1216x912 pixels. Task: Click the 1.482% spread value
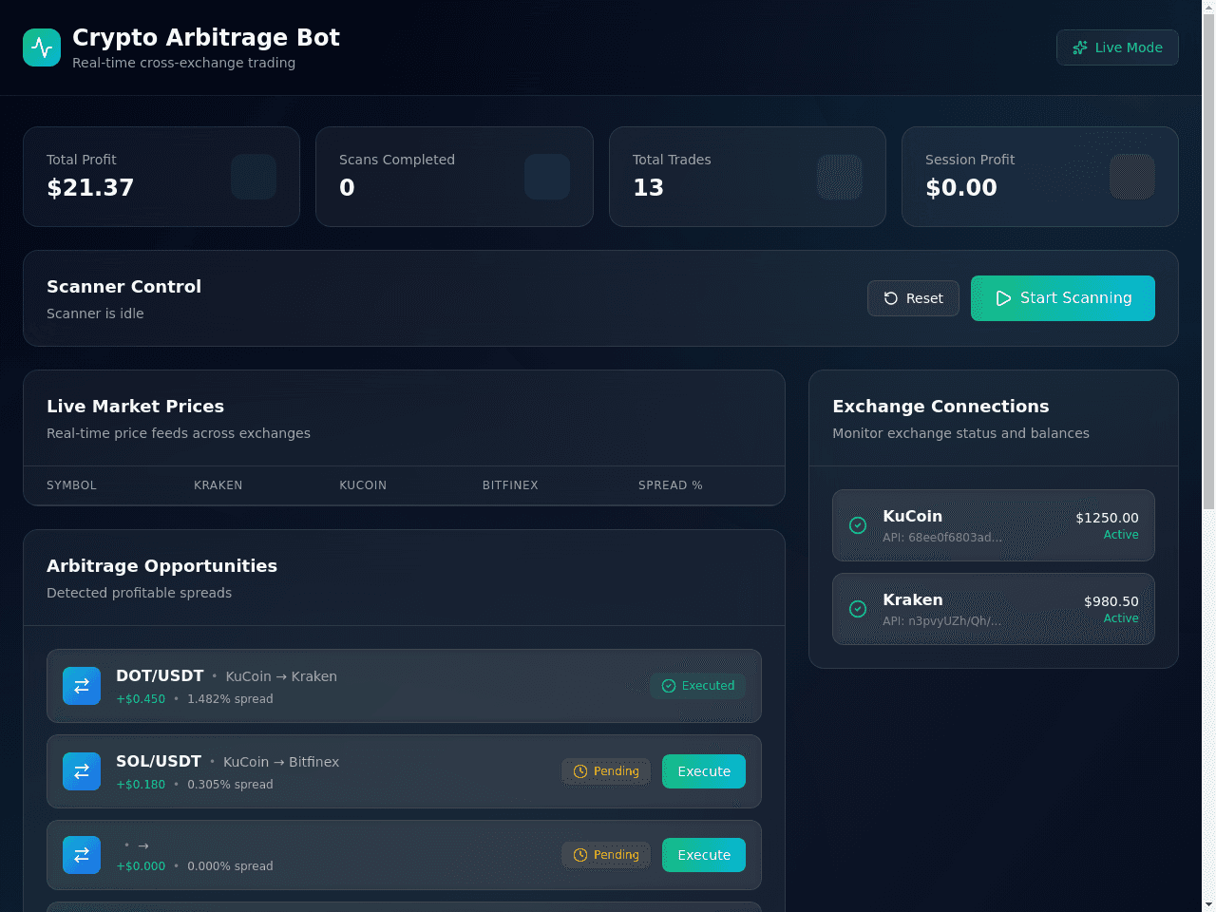point(230,699)
